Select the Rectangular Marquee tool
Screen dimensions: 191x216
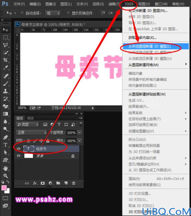click(6, 37)
